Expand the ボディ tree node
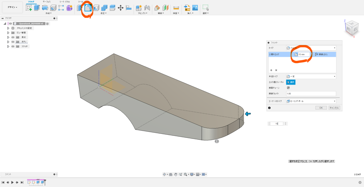 [8, 42]
